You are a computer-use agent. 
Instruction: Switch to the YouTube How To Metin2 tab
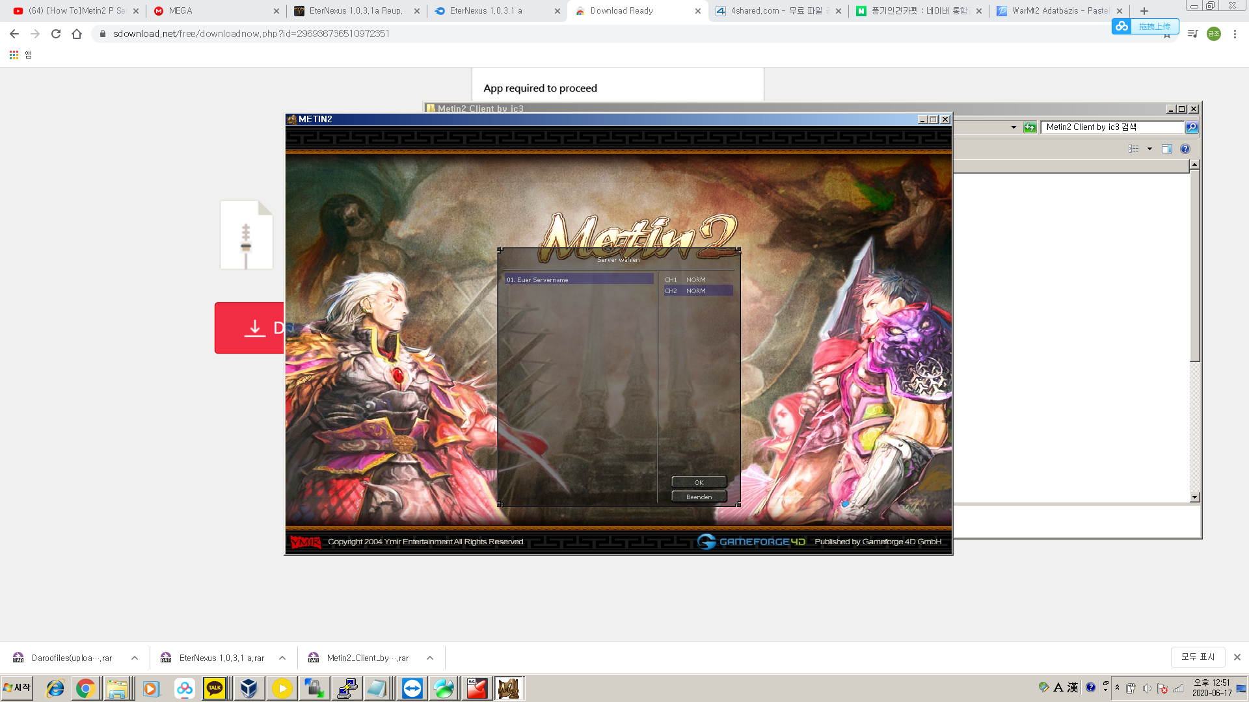tap(77, 11)
